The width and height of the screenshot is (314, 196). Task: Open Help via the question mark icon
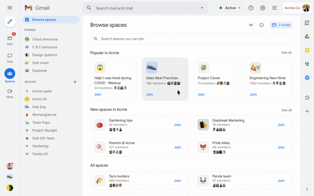point(251,7)
